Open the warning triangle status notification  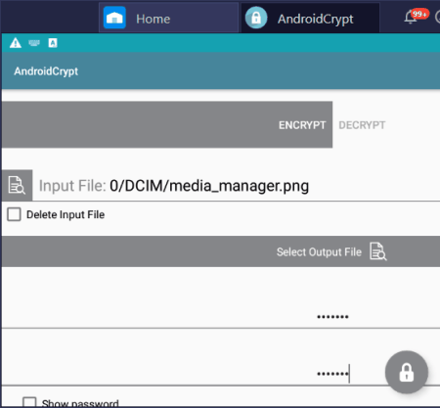click(16, 43)
